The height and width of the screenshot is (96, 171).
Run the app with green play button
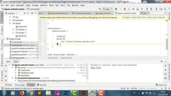coord(116,9)
